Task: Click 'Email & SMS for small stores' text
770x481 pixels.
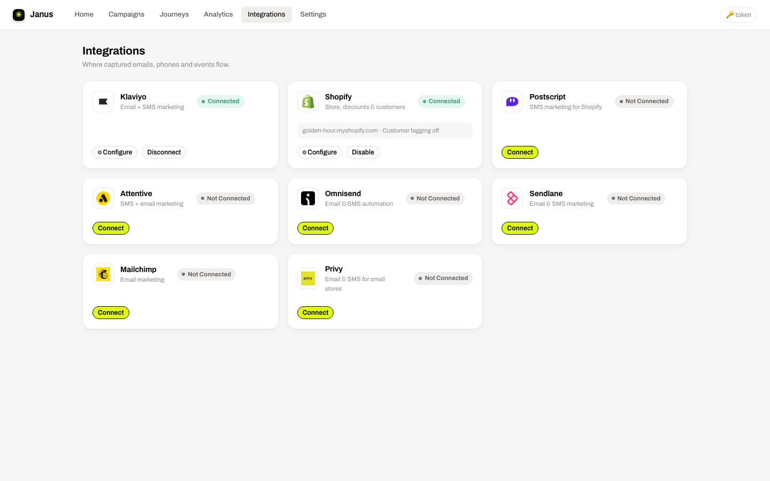Action: point(355,284)
